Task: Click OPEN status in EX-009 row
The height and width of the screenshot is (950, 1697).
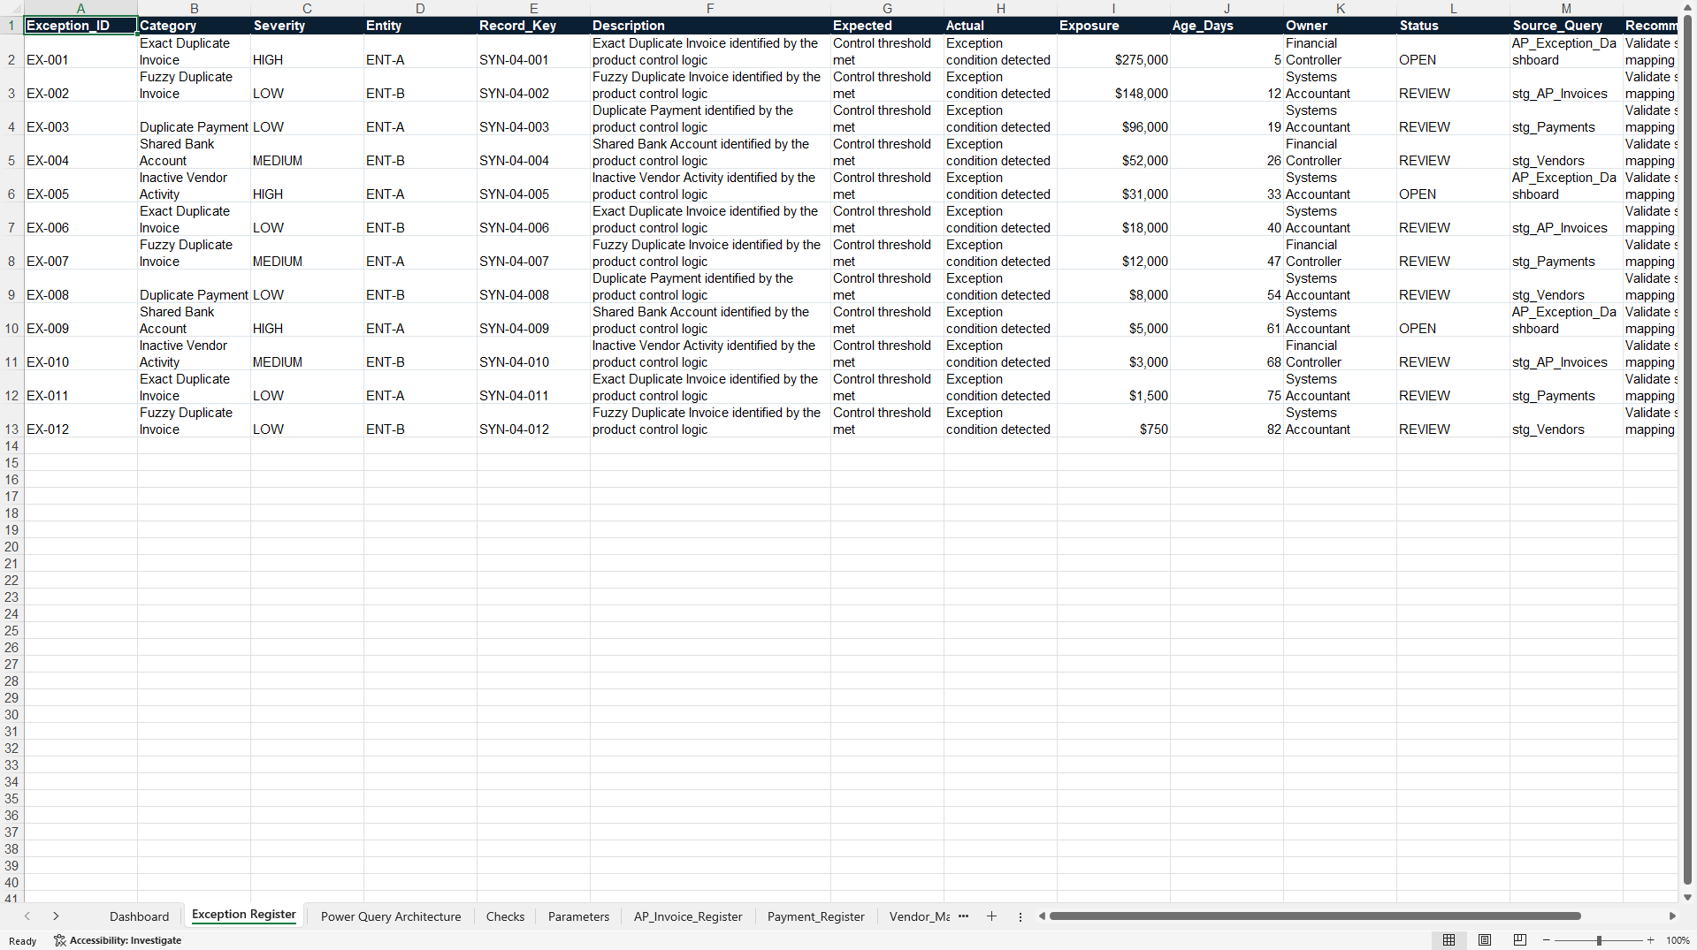Action: pyautogui.click(x=1453, y=320)
